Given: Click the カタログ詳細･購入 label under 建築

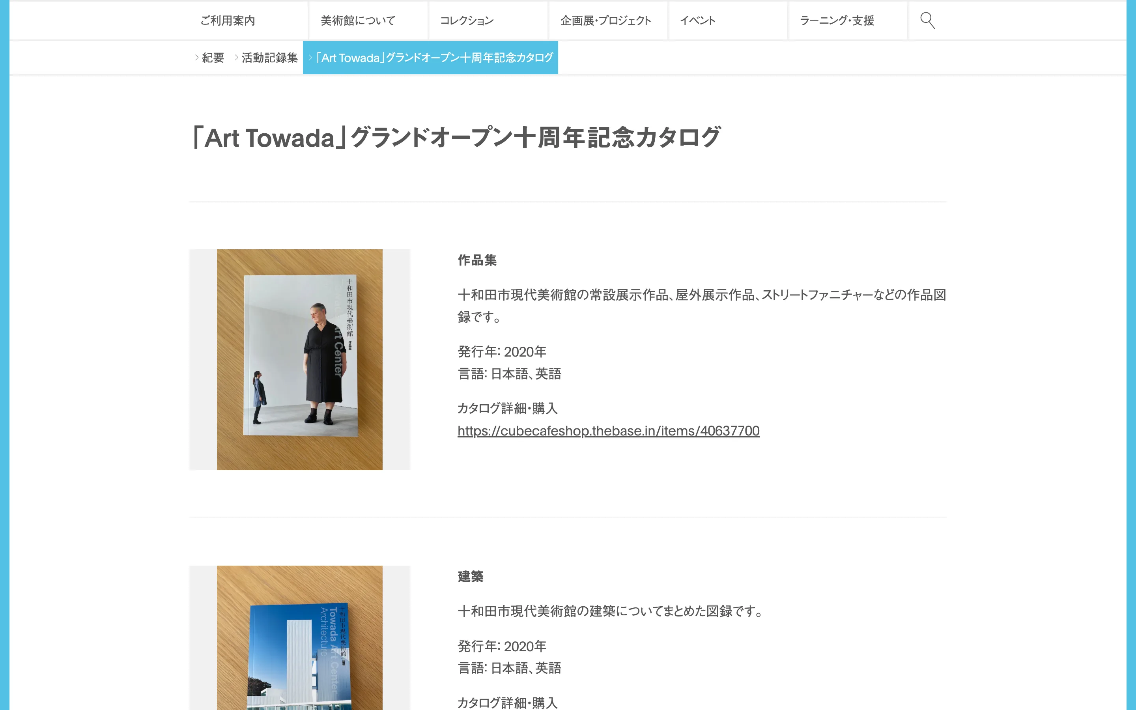Looking at the screenshot, I should tap(507, 703).
